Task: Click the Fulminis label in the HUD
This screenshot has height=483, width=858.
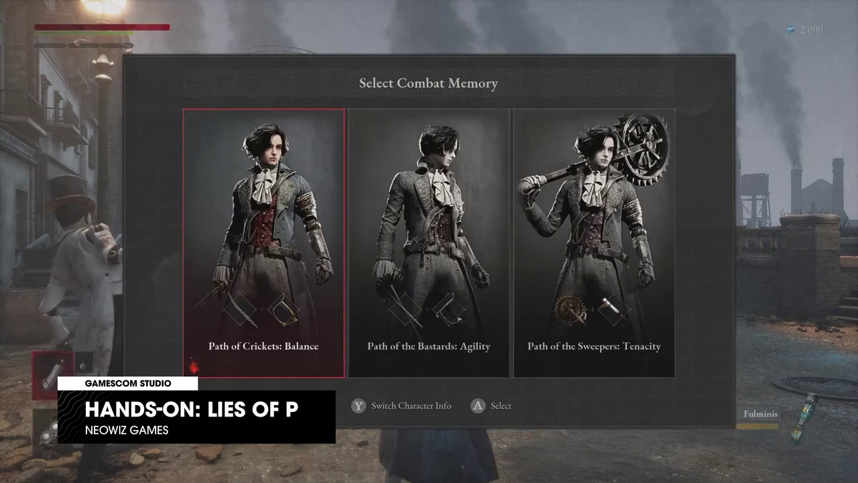Action: coord(760,414)
